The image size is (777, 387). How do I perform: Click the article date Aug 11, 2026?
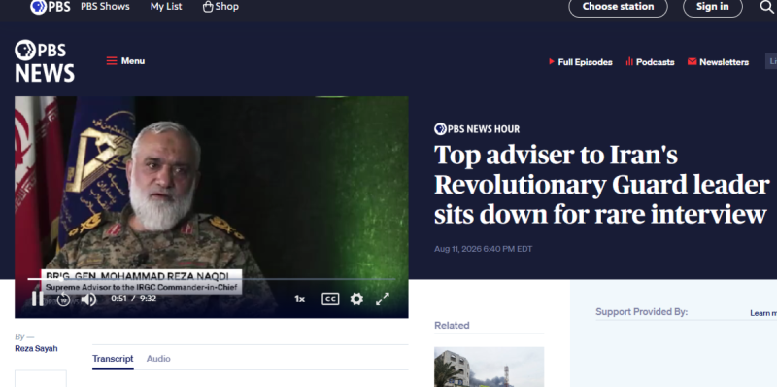(x=483, y=249)
